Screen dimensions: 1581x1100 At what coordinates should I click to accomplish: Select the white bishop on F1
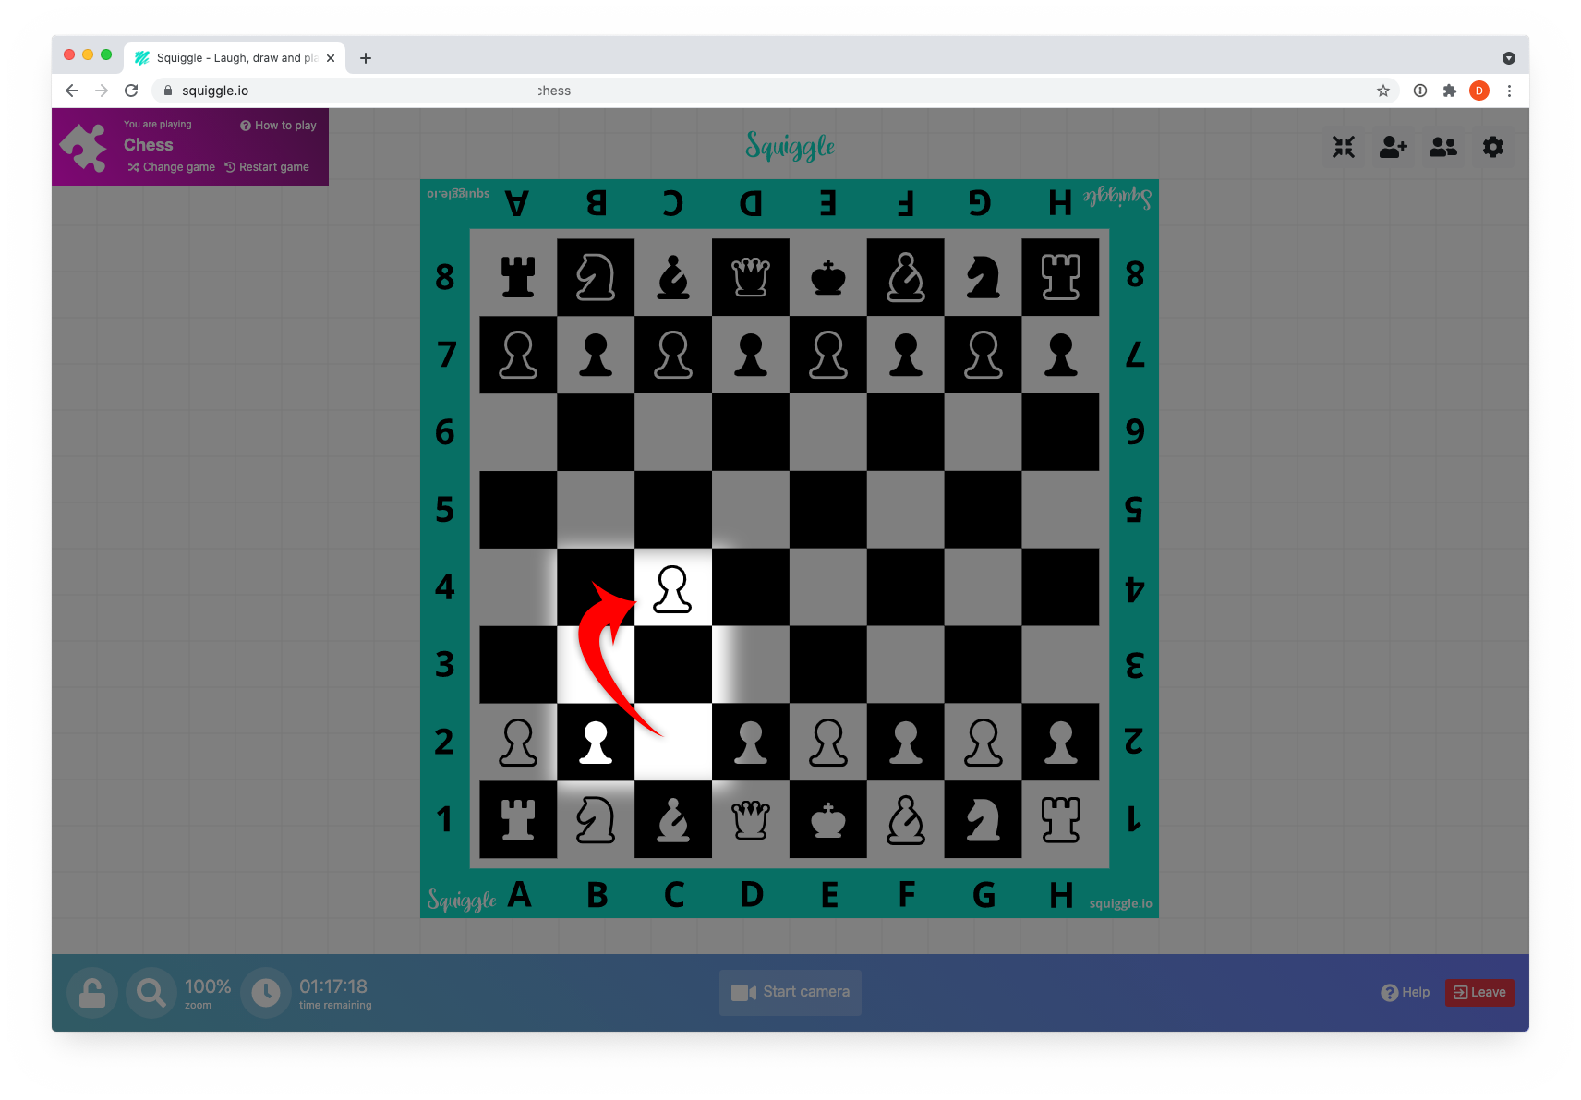coord(906,819)
